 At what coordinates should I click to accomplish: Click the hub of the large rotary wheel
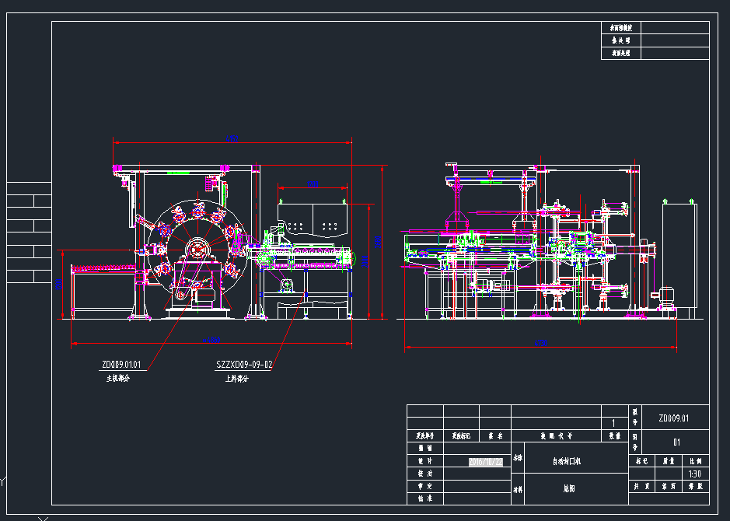tap(197, 249)
